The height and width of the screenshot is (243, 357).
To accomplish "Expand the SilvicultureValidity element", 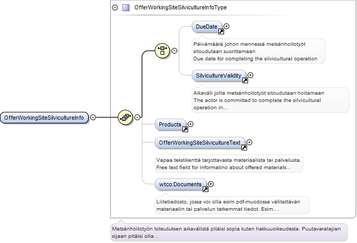I will point(250,75).
